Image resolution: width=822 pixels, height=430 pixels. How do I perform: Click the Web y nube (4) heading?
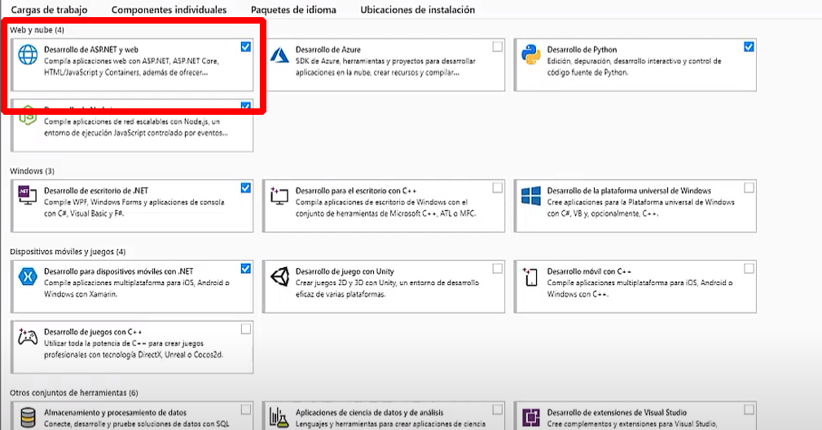pos(37,30)
